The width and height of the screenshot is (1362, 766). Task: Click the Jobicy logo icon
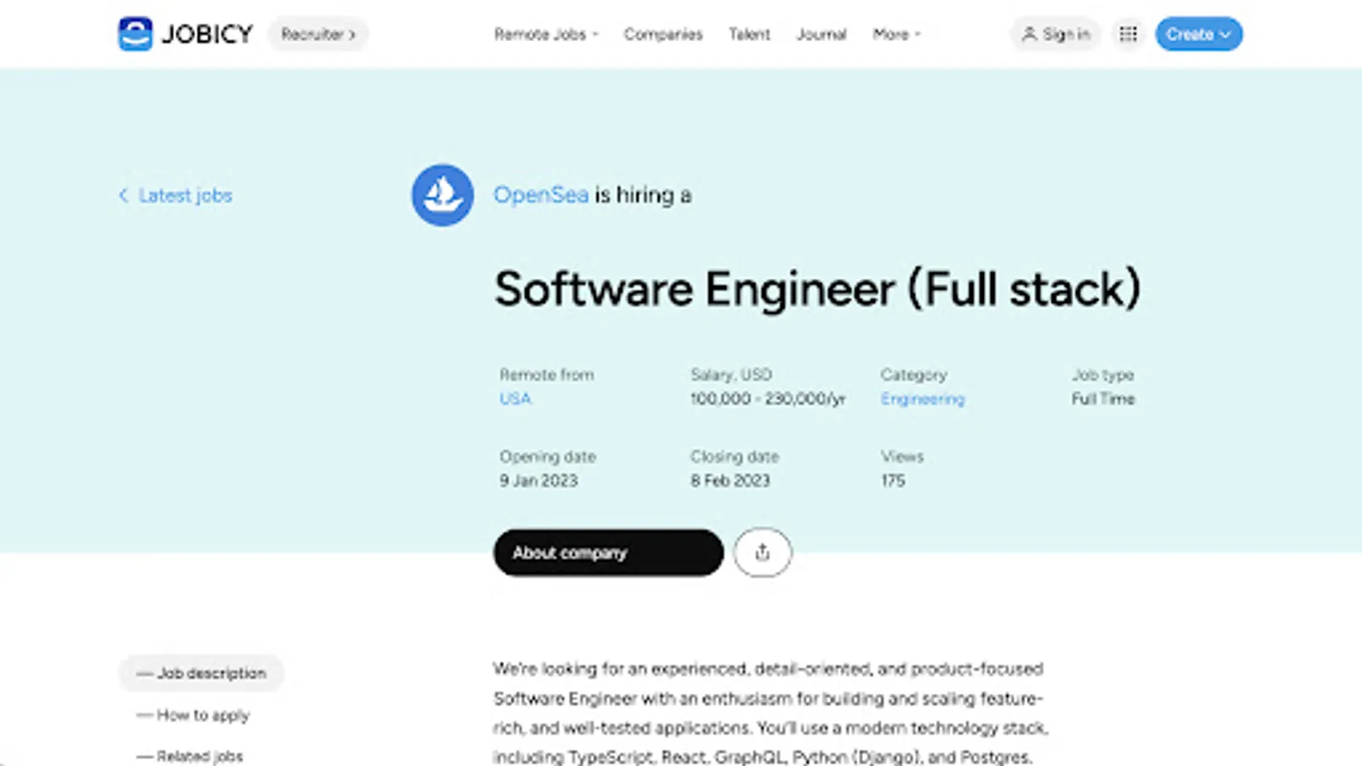[x=135, y=34]
